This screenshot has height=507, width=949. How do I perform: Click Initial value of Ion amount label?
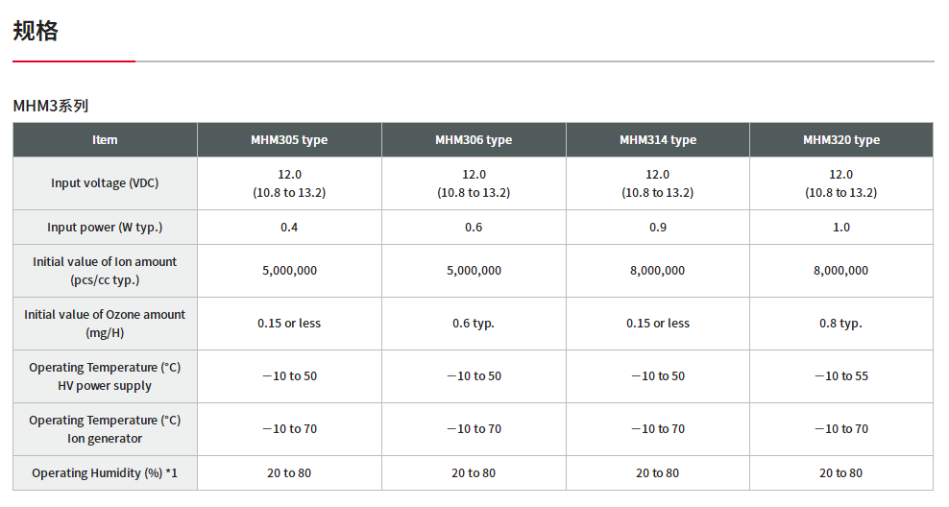105,271
